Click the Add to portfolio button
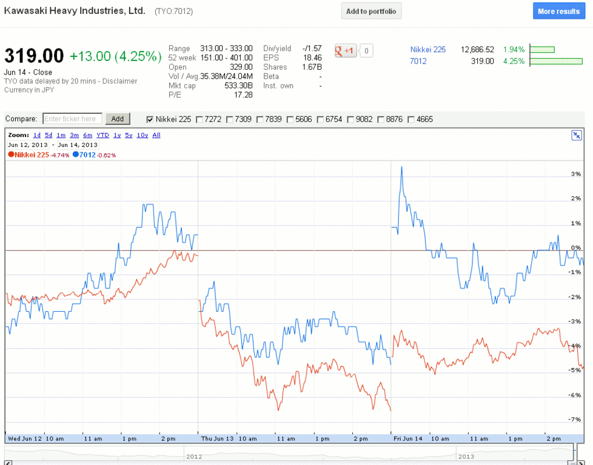593x465 pixels. point(371,12)
